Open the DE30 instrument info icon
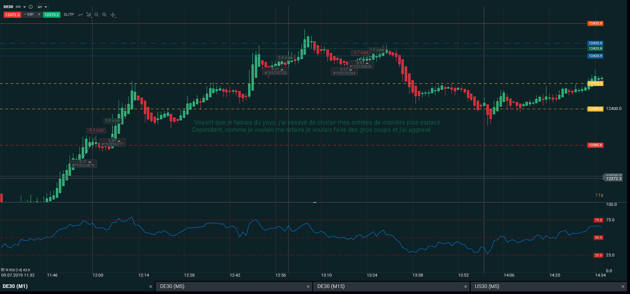Image resolution: width=630 pixels, height=294 pixels. click(31, 7)
